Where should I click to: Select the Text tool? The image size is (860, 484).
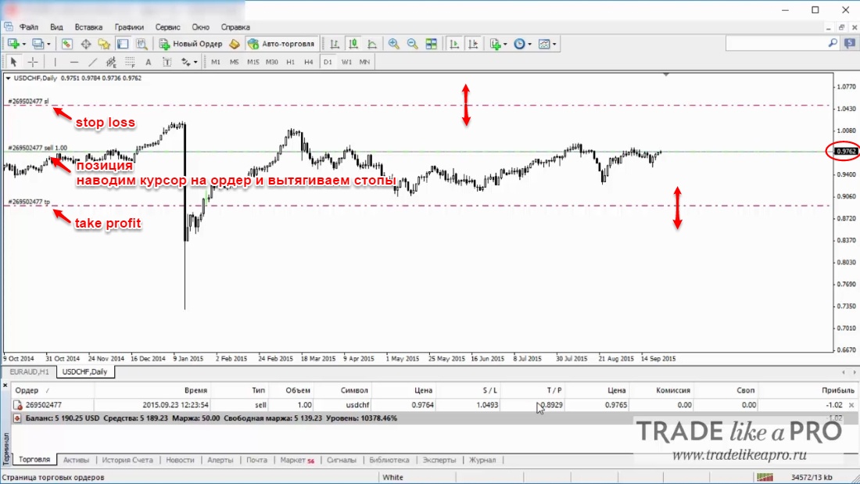(148, 62)
